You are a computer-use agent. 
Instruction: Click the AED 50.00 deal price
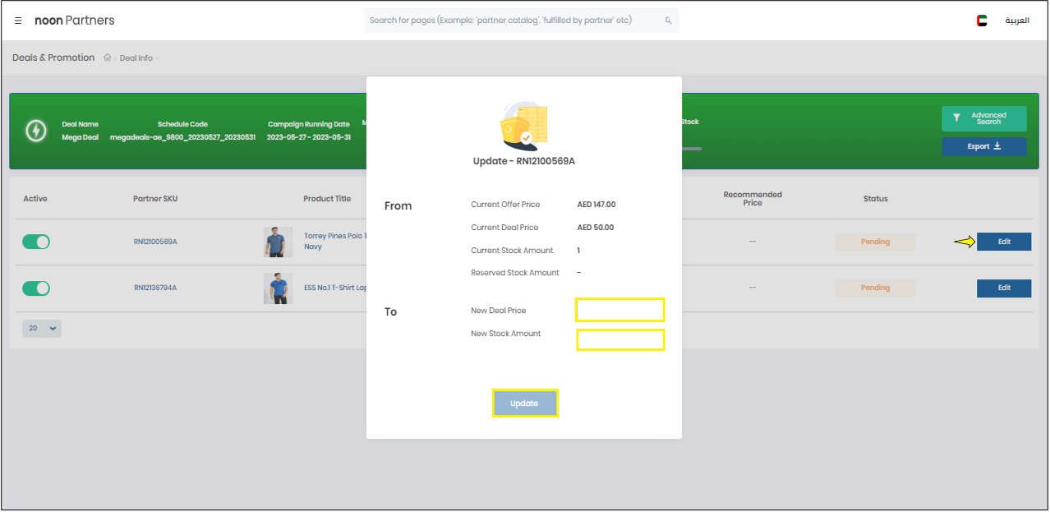596,228
